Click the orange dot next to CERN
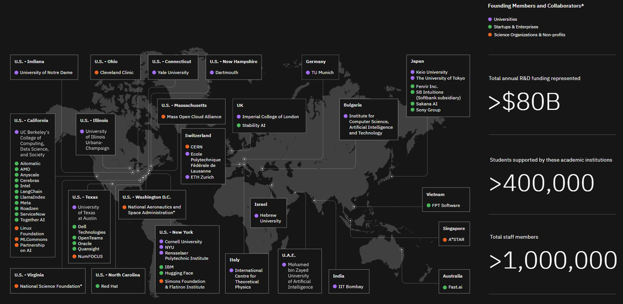The height and width of the screenshot is (304, 623). coord(187,147)
